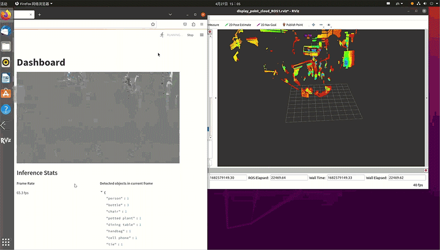Image resolution: width=440 pixels, height=250 pixels.
Task: Open the zh input language dropdown
Action: [398, 3]
